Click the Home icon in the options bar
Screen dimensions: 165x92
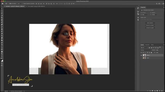point(3,4)
